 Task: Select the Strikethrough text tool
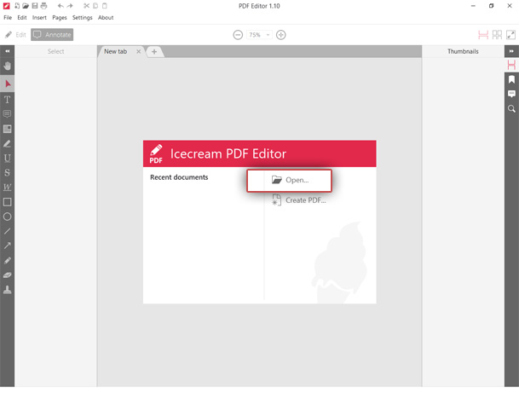(x=8, y=172)
